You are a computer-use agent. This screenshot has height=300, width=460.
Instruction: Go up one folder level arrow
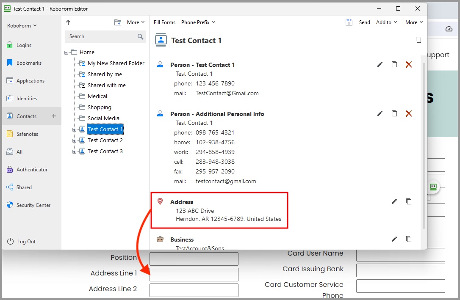pos(68,22)
